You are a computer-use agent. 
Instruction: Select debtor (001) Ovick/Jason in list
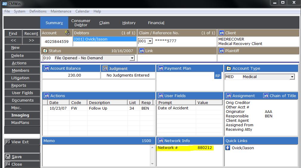105,39
